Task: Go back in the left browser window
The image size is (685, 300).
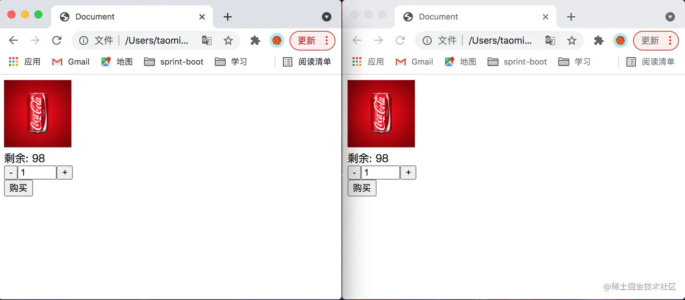Action: (x=13, y=41)
